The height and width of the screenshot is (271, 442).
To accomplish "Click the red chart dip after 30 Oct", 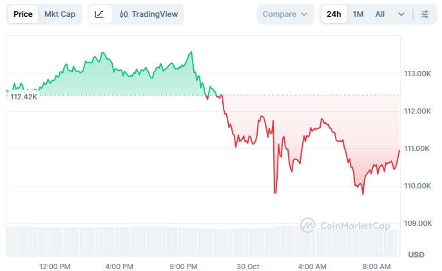I will point(275,192).
